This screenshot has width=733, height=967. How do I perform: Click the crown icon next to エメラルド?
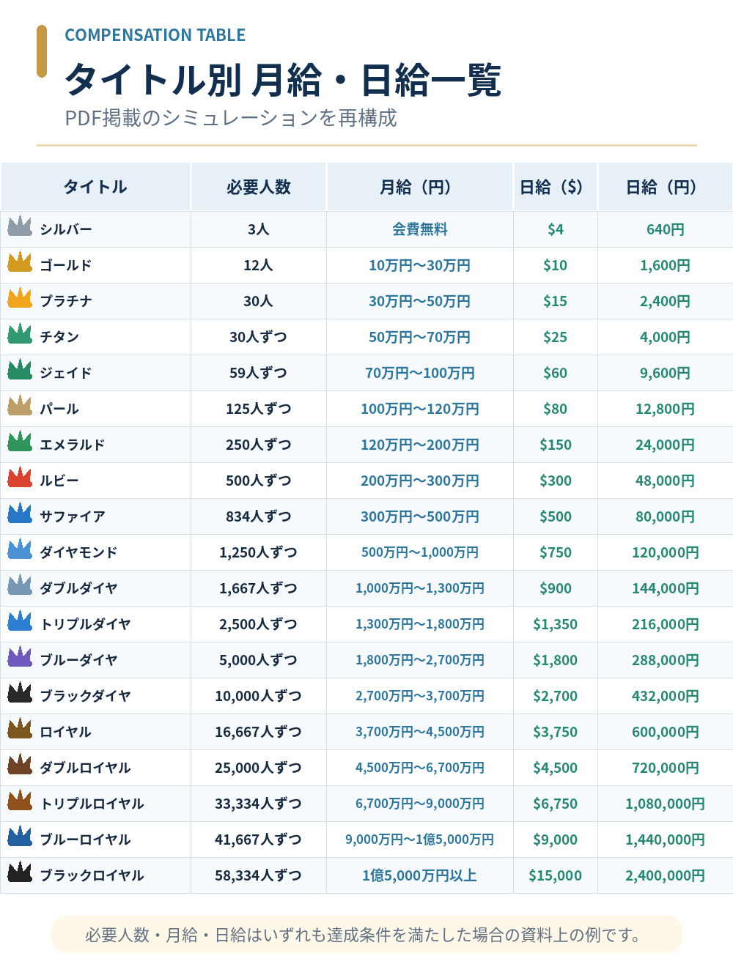tap(20, 442)
